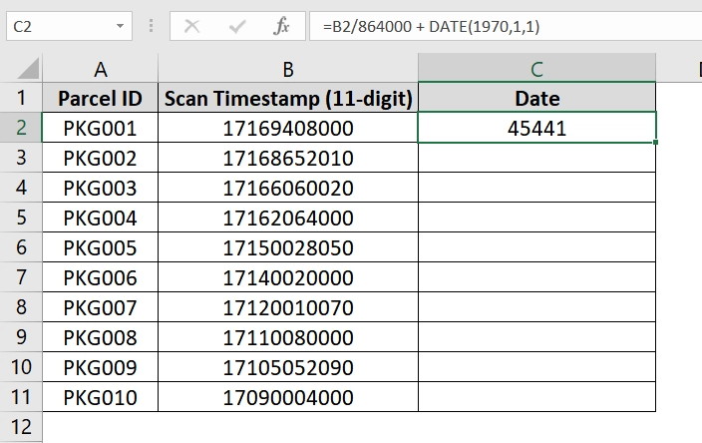Select row 8 header

pos(21,307)
